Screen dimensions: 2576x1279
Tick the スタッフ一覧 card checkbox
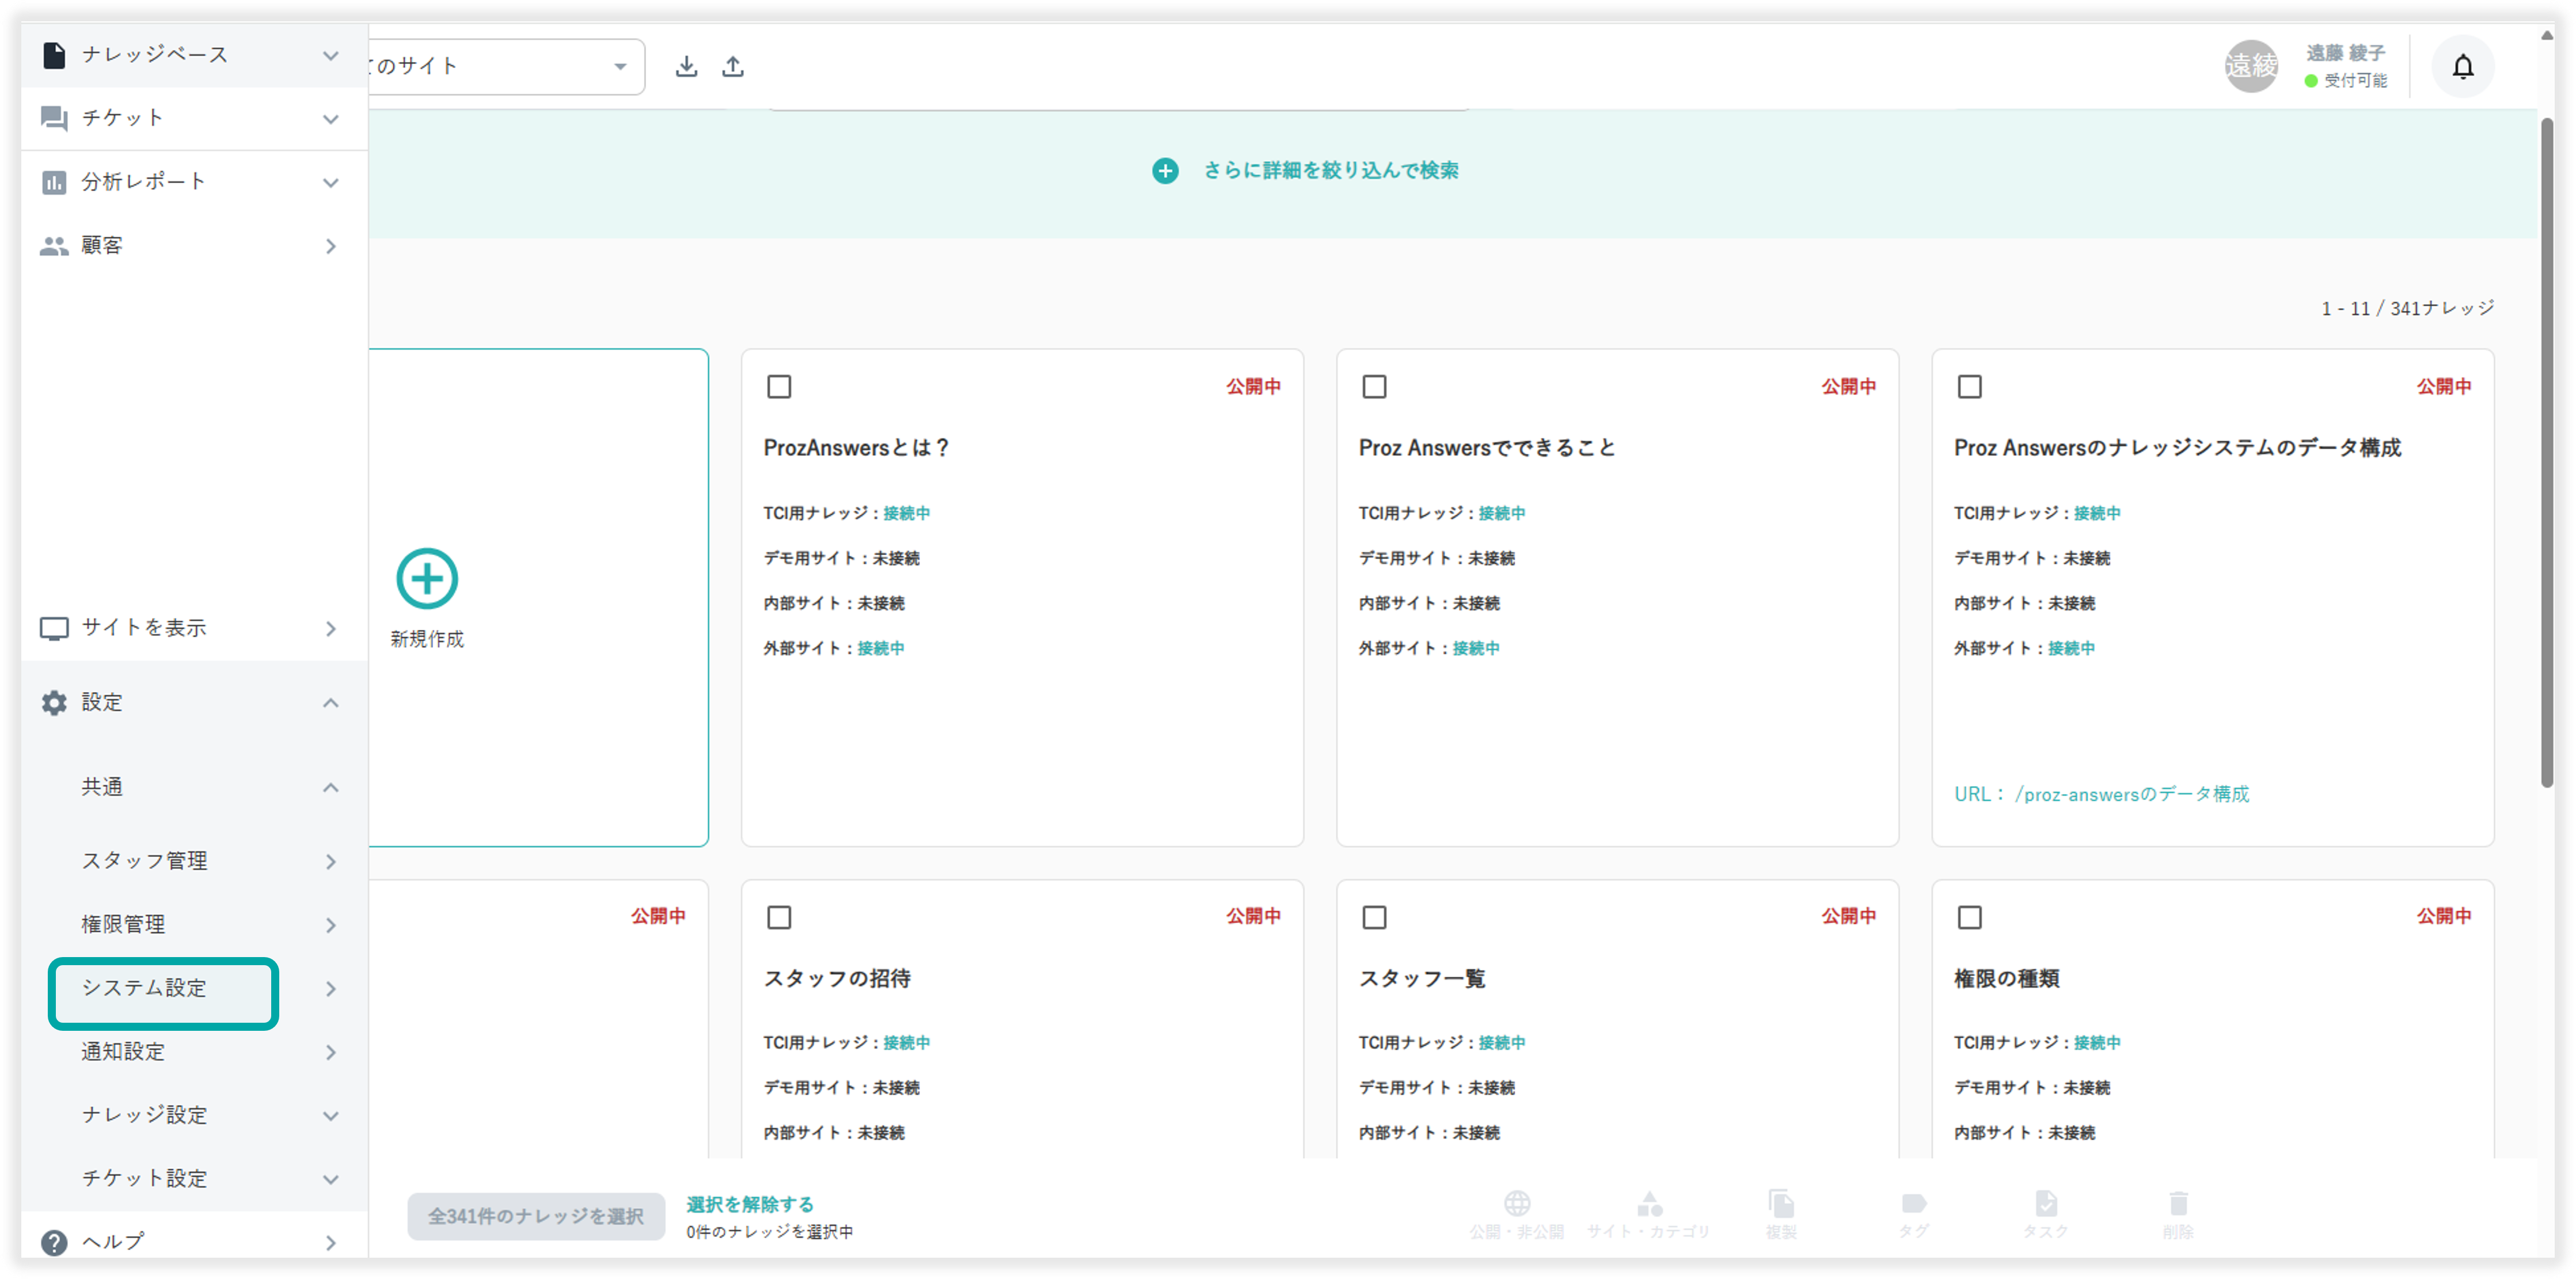(x=1374, y=917)
